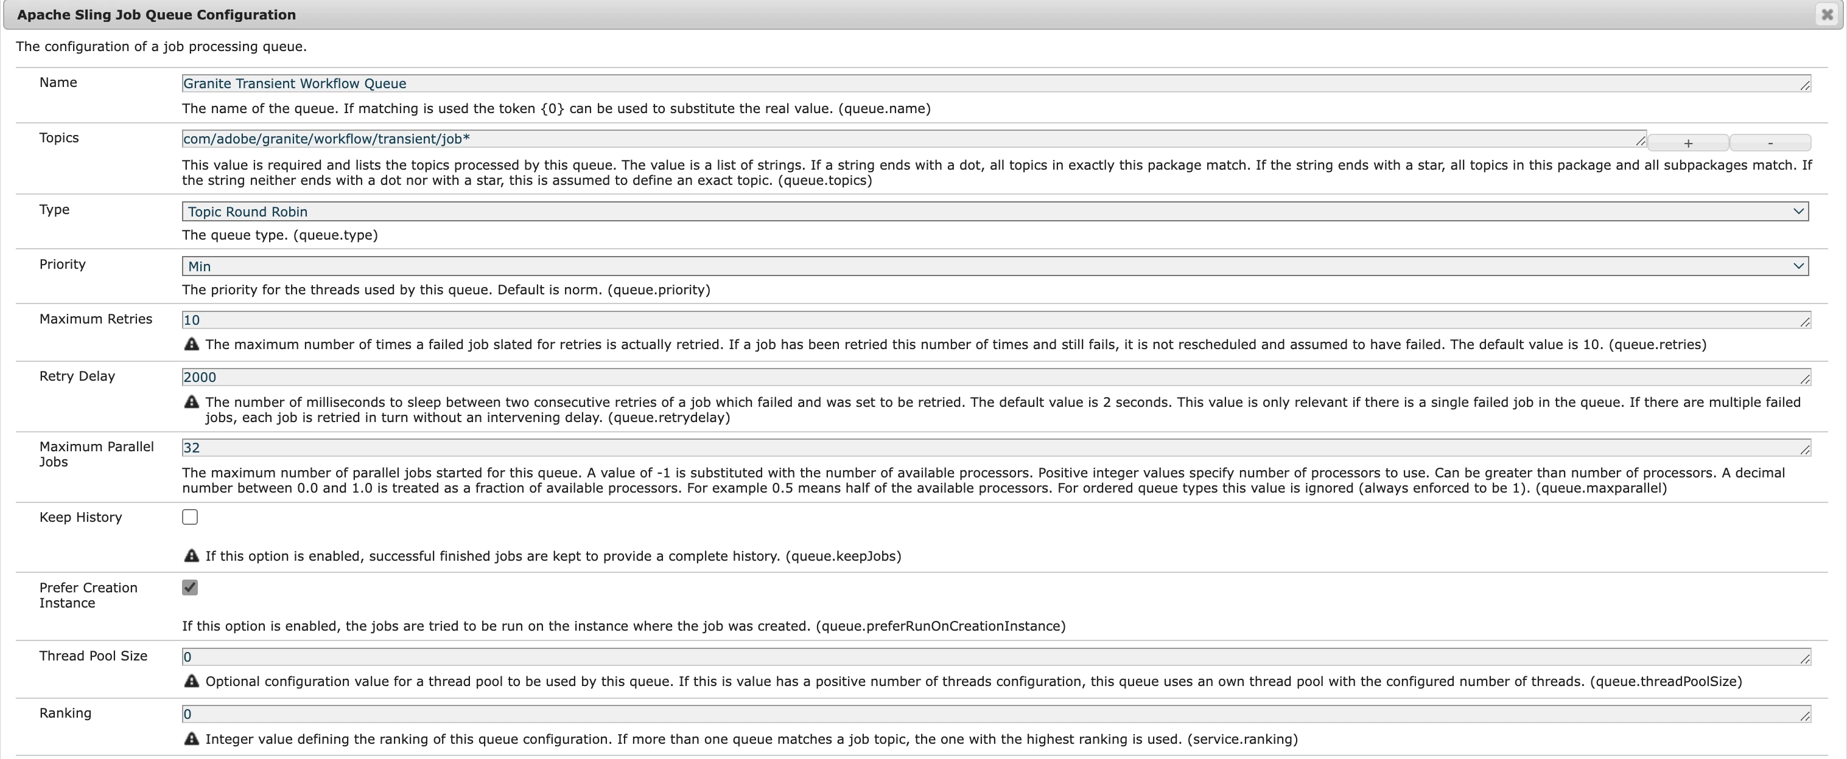
Task: Click resize grip of Maximum Parallel Jobs field
Action: click(x=1805, y=451)
